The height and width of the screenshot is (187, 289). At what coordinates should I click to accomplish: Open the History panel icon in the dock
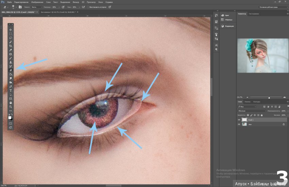216,15
